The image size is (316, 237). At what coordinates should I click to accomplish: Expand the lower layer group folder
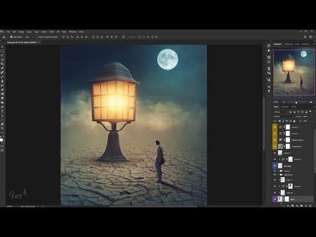click(x=278, y=174)
